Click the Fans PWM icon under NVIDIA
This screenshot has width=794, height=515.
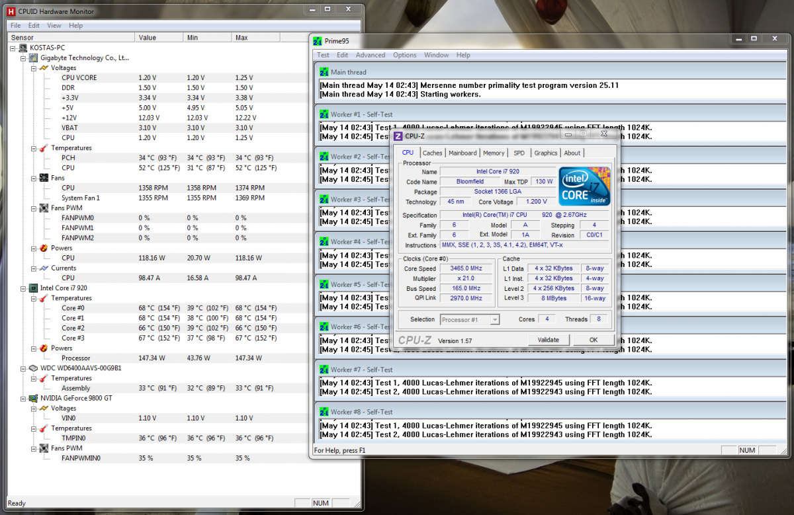[x=44, y=448]
